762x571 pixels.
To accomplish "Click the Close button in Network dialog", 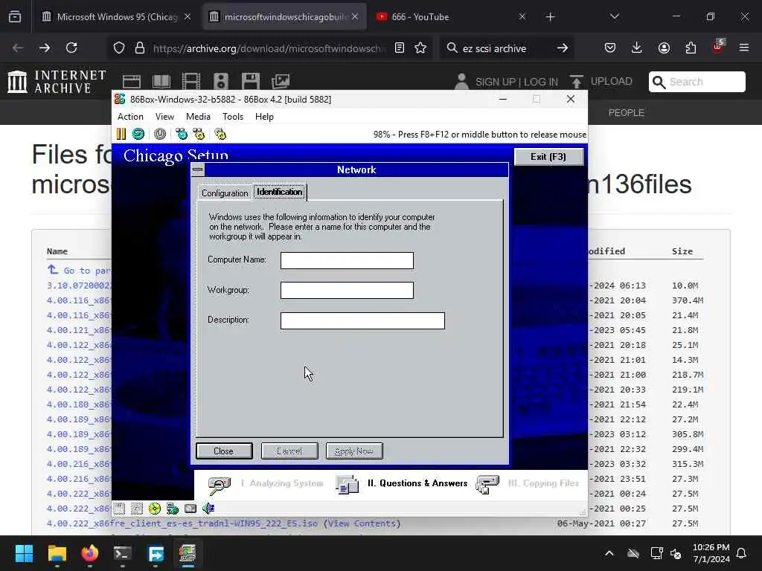I will coord(223,451).
